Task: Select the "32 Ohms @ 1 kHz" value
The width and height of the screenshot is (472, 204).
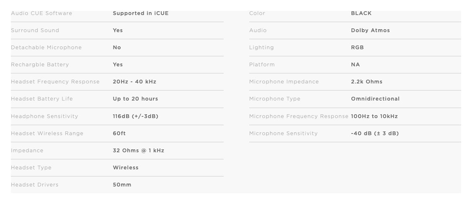Action: 138,151
